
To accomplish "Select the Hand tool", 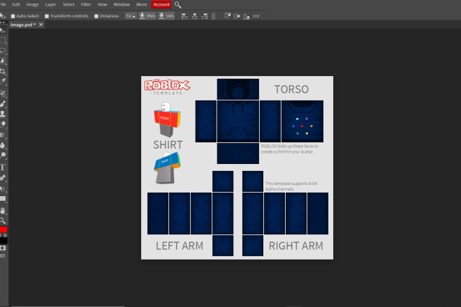I will pos(3,211).
